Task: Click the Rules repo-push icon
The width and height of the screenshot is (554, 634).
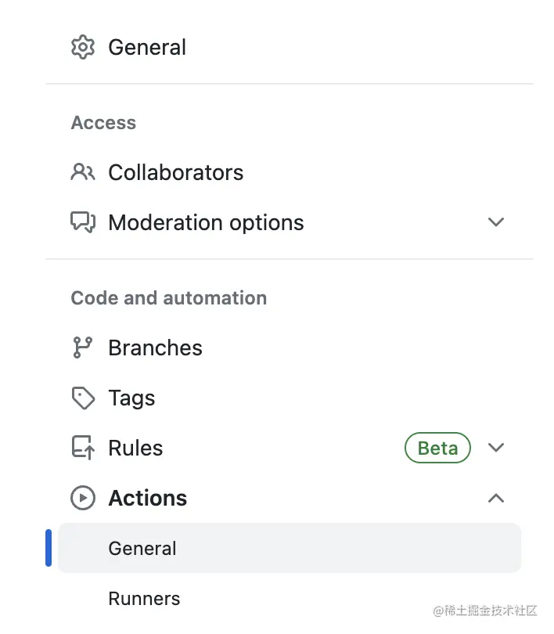Action: coord(82,448)
